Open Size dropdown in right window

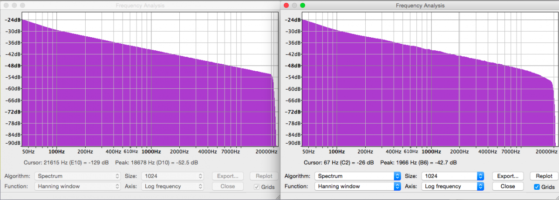(452, 176)
